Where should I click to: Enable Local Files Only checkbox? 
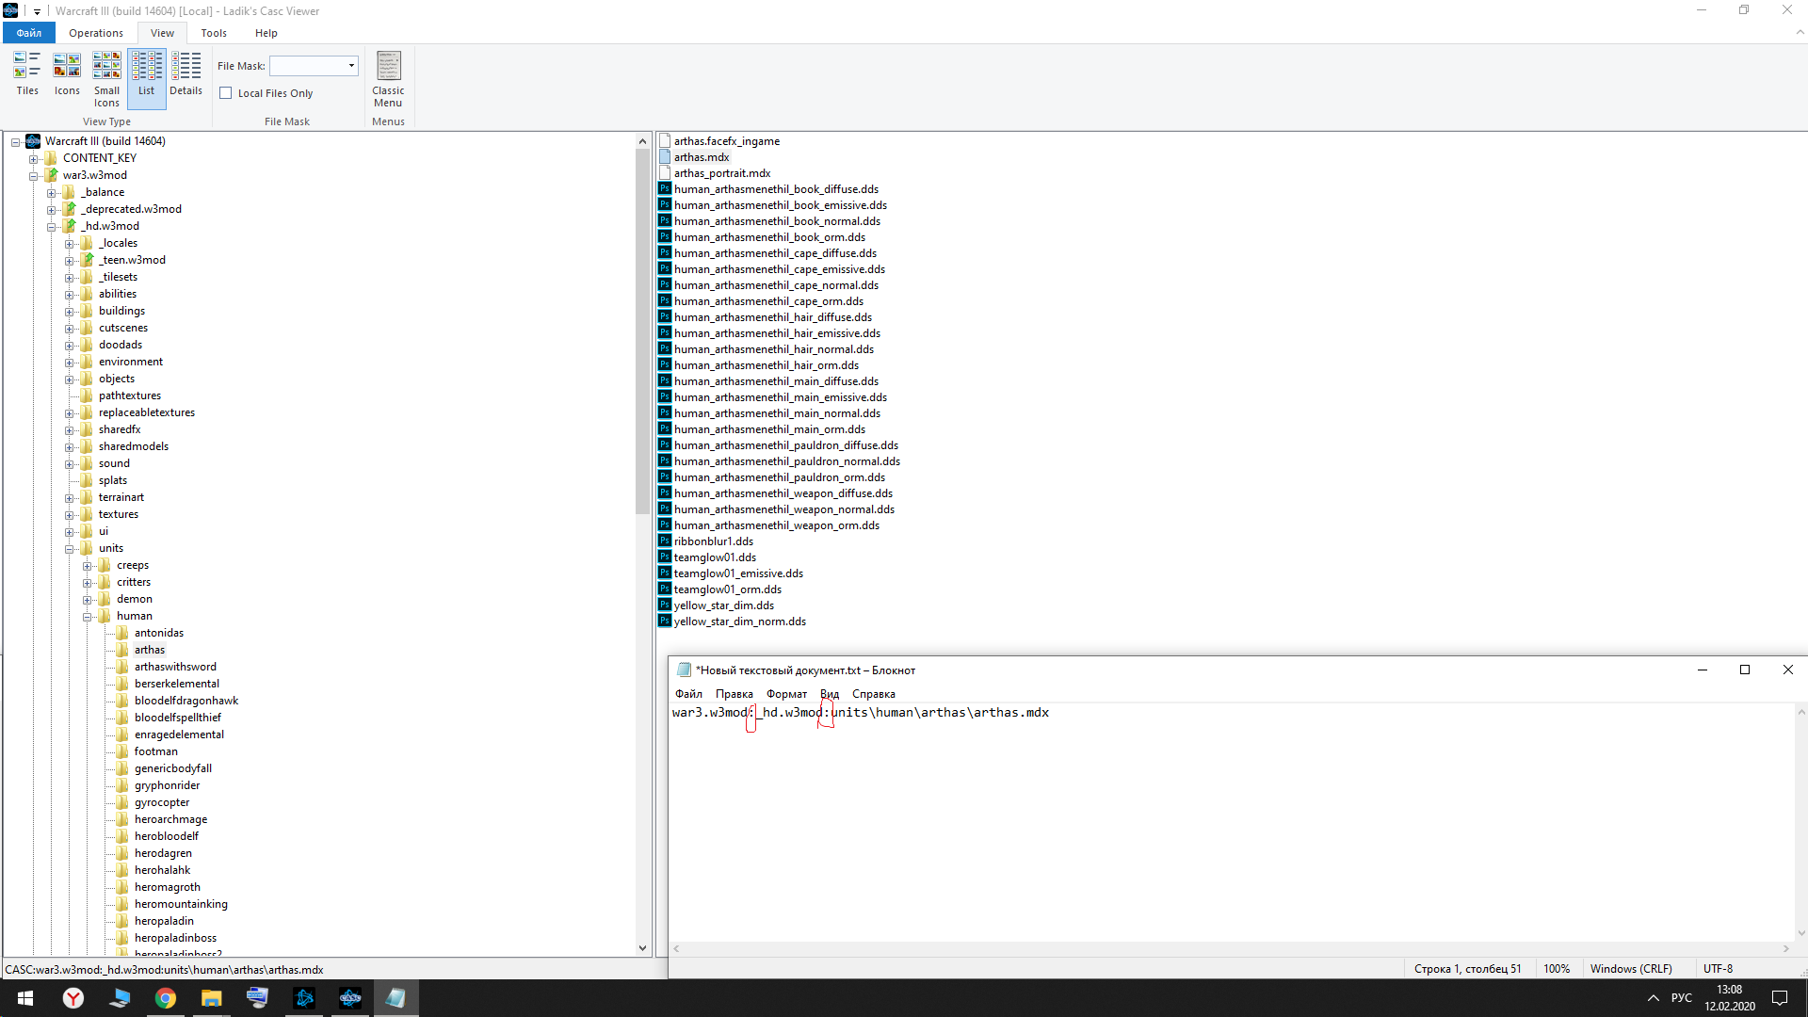tap(226, 93)
